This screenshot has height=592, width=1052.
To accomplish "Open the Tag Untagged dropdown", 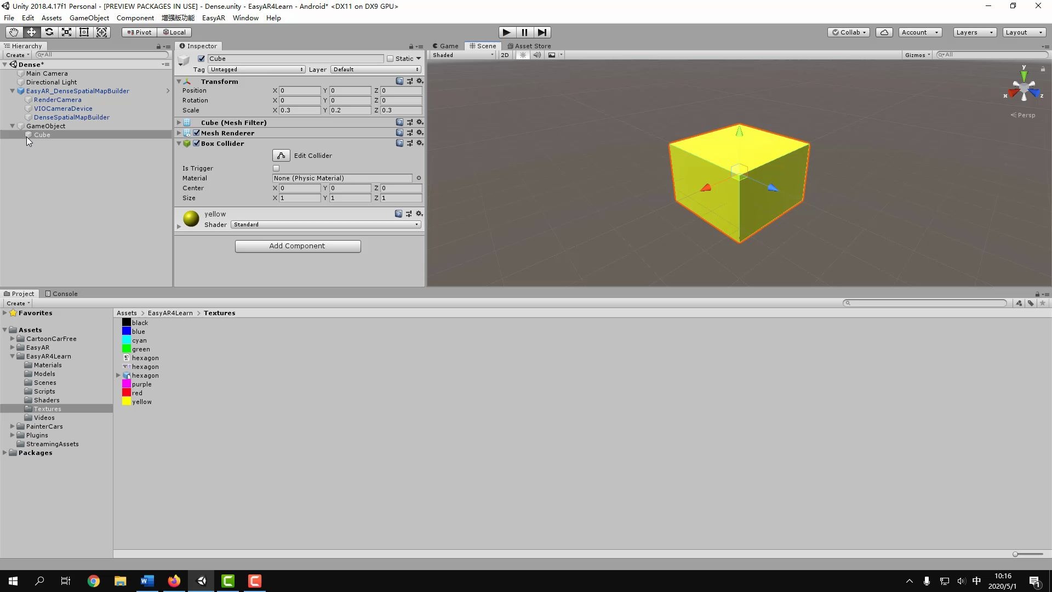I will point(256,70).
